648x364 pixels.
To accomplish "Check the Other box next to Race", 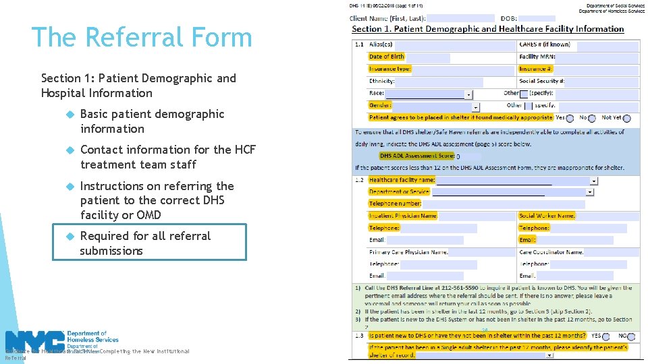I will (524, 94).
